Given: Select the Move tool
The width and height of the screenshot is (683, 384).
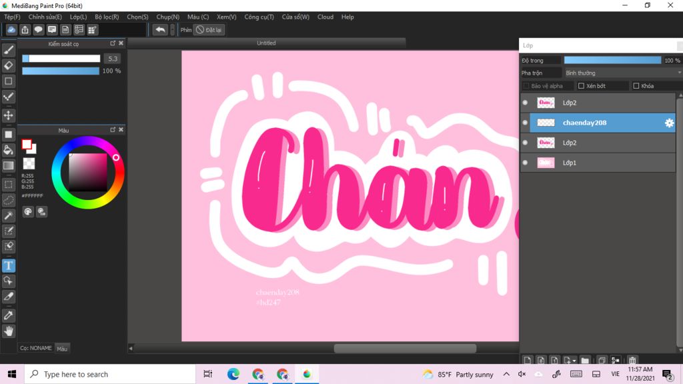Looking at the screenshot, I should (x=8, y=115).
